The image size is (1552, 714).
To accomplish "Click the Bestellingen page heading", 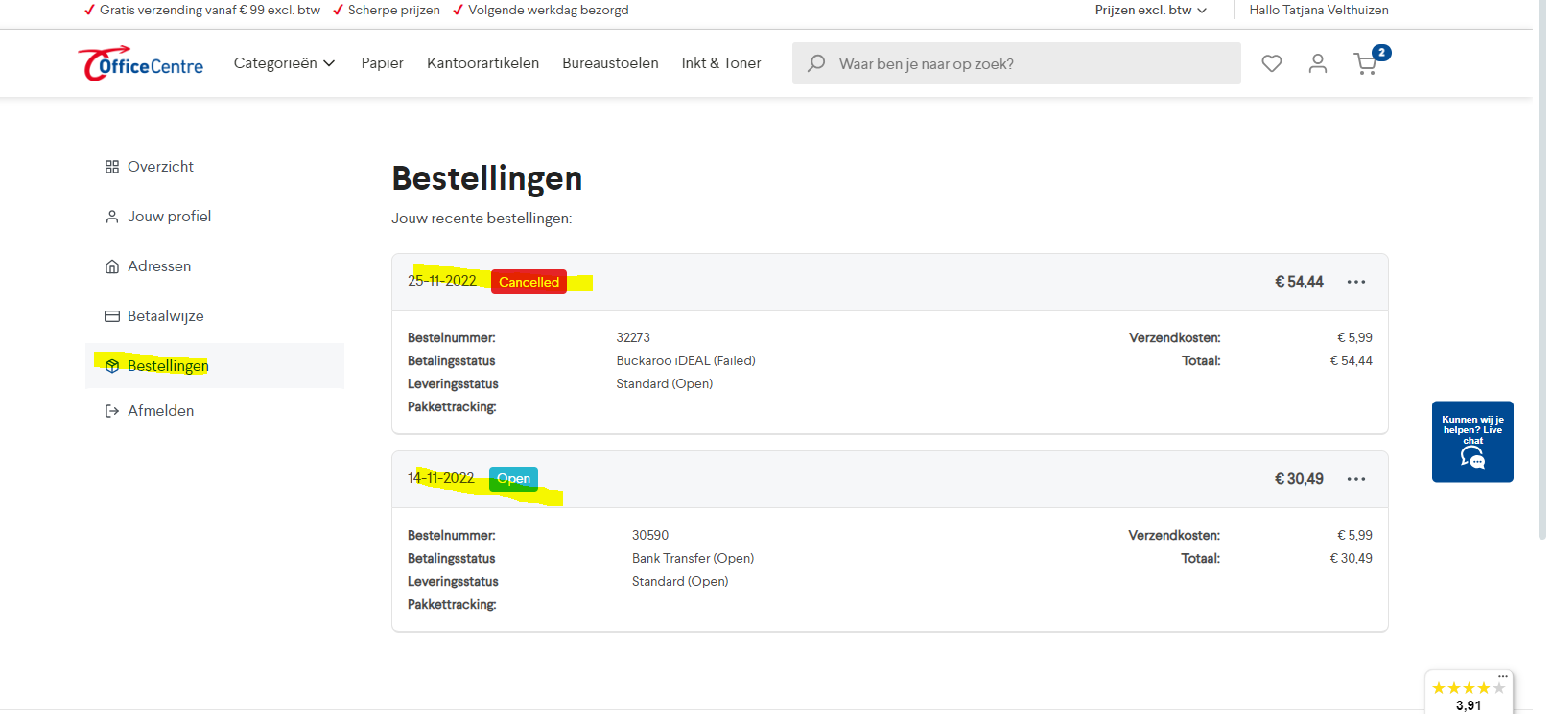I will pyautogui.click(x=487, y=178).
